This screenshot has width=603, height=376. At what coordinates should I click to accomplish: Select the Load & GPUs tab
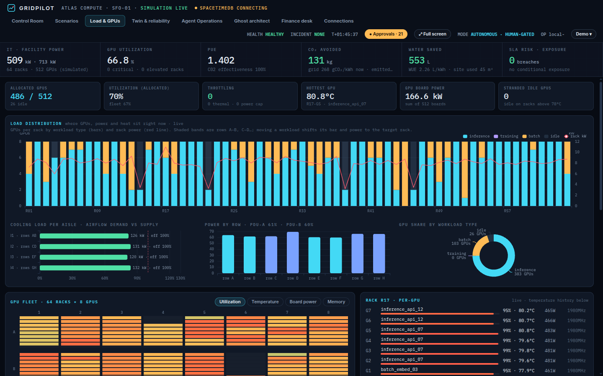105,21
